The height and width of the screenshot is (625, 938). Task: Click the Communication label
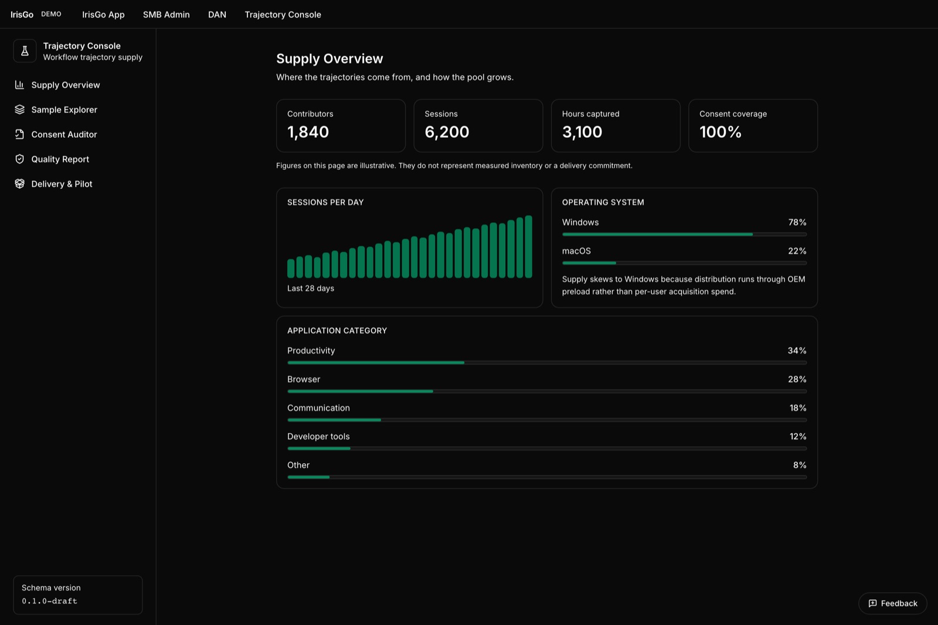click(x=318, y=408)
